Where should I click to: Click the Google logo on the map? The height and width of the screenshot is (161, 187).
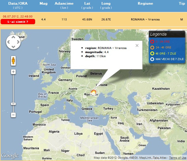[x=10, y=156]
